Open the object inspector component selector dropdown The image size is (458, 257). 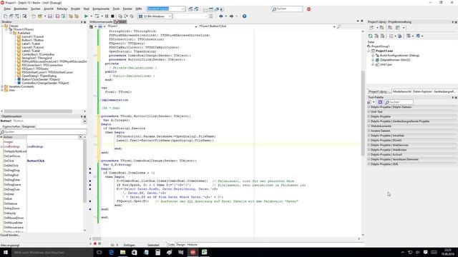coord(84,121)
